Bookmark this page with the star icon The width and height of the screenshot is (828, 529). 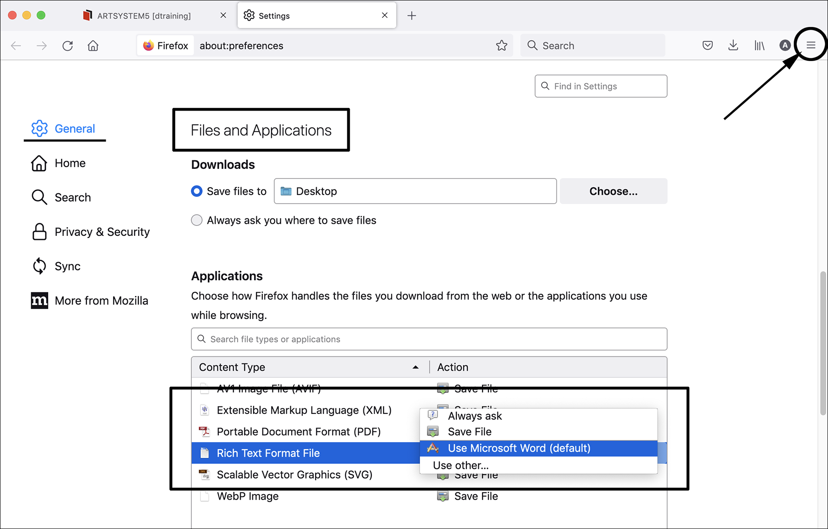pyautogui.click(x=501, y=45)
